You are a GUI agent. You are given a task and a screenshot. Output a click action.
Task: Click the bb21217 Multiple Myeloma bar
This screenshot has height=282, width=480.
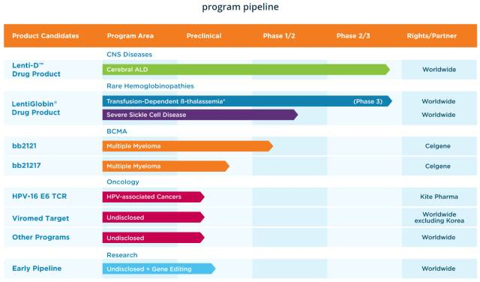click(166, 166)
